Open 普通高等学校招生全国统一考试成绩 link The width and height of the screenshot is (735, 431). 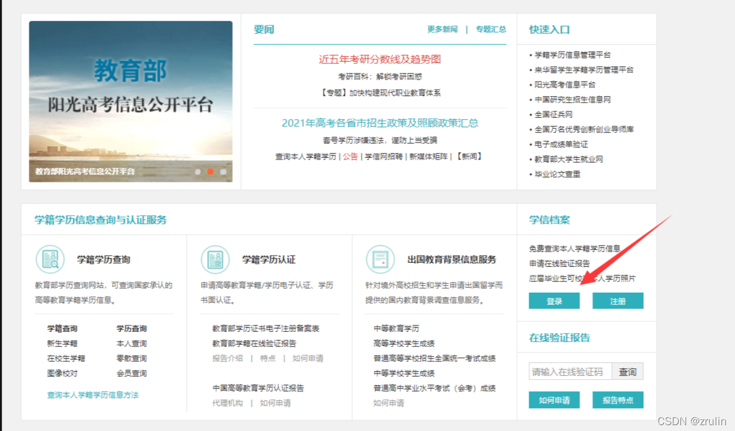pos(435,358)
